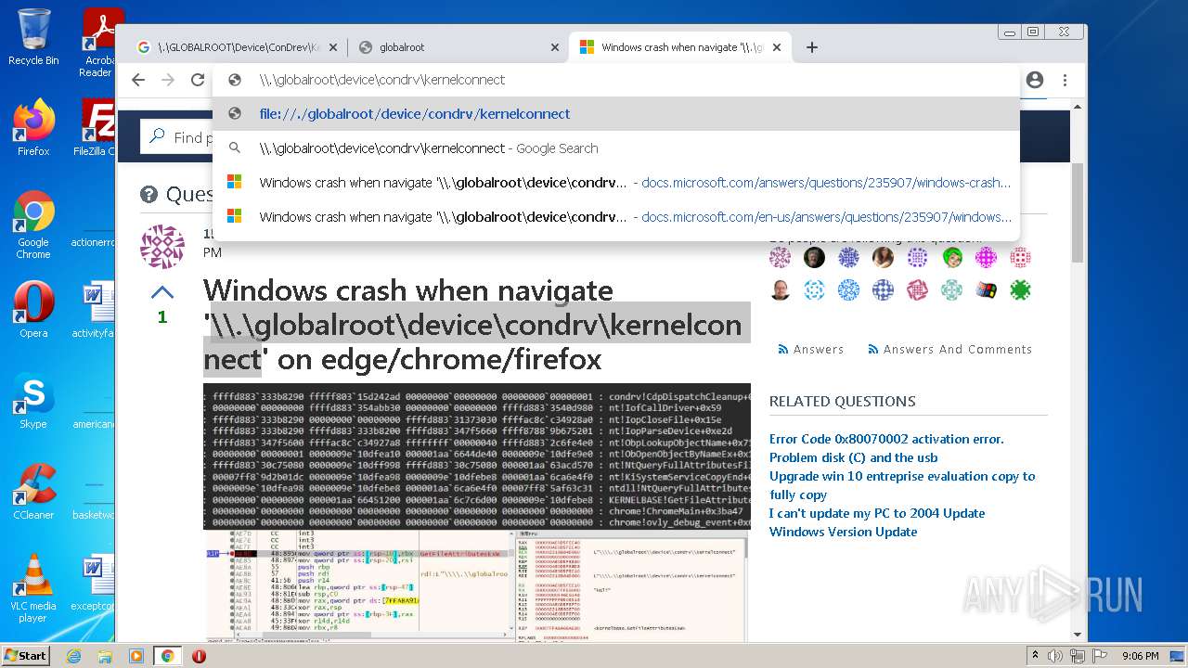This screenshot has width=1188, height=668.
Task: Click the taskbar clock showing 9:06 PM
Action: tap(1140, 656)
